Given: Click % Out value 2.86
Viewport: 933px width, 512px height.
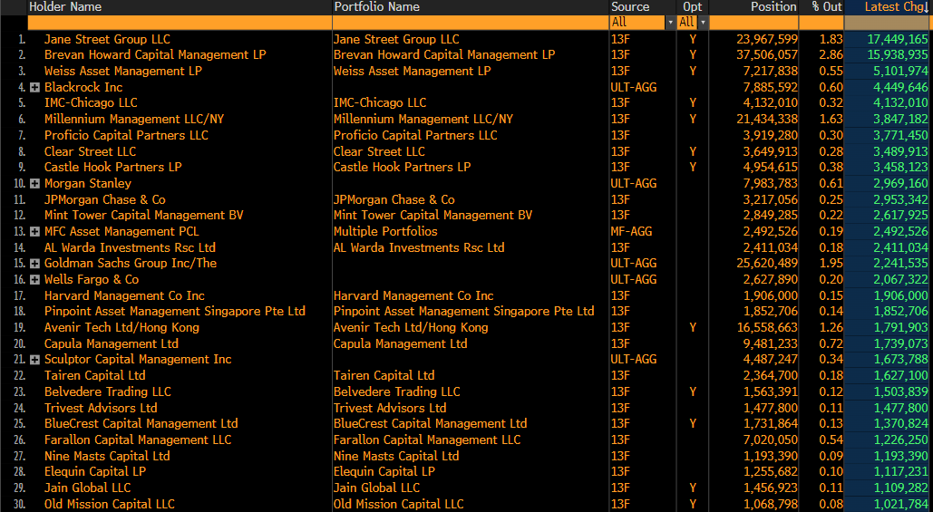Looking at the screenshot, I should (x=831, y=54).
